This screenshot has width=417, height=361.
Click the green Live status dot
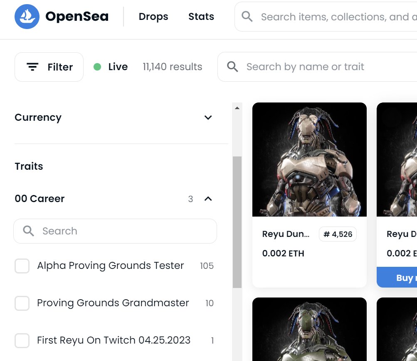click(x=97, y=67)
